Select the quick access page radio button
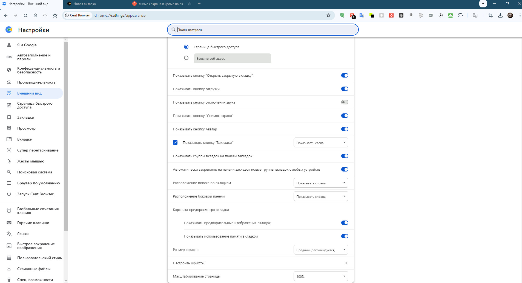The height and width of the screenshot is (283, 522). pyautogui.click(x=186, y=47)
